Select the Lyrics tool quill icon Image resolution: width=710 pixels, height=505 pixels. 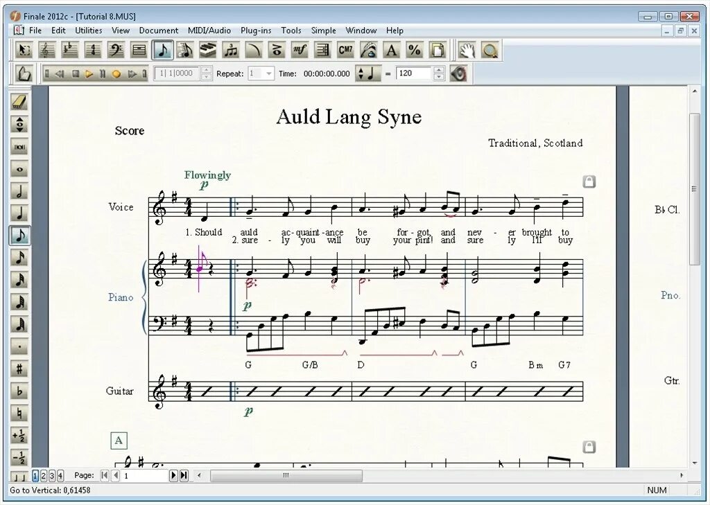[369, 50]
